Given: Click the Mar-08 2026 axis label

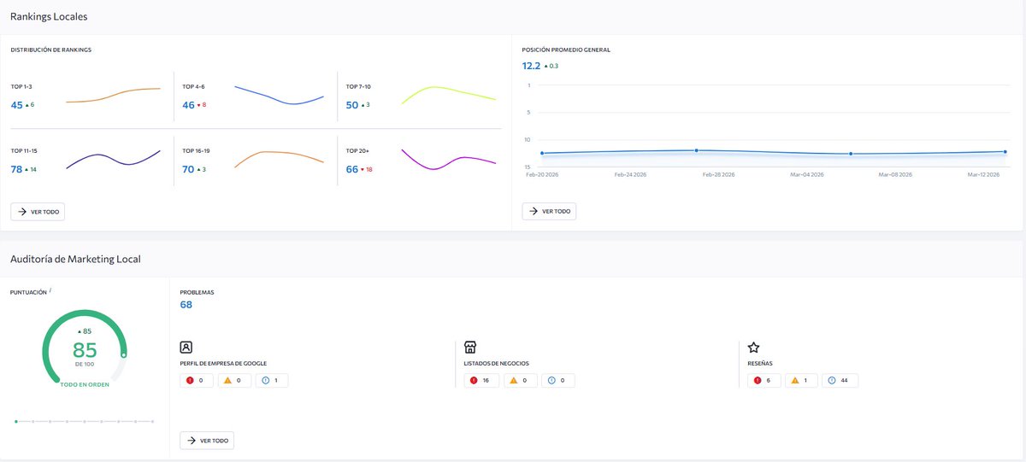Looking at the screenshot, I should pyautogui.click(x=896, y=174).
